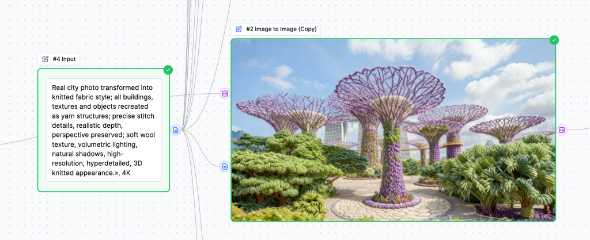Click the green checkmark on Image to Image node

[x=554, y=40]
